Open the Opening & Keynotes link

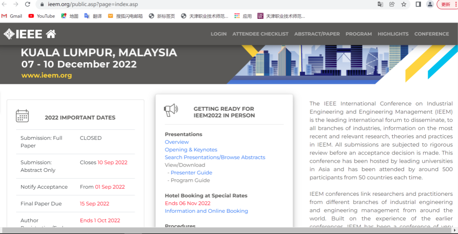coord(191,150)
